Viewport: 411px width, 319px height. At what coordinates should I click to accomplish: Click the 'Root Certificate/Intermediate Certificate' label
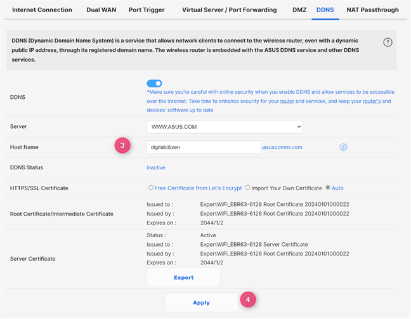click(x=62, y=214)
